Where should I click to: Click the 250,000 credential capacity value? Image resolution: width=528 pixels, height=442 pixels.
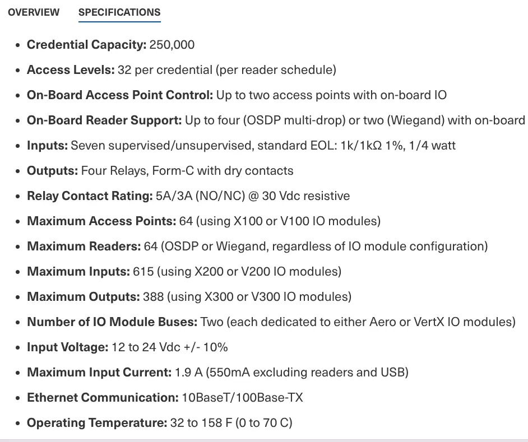(172, 45)
